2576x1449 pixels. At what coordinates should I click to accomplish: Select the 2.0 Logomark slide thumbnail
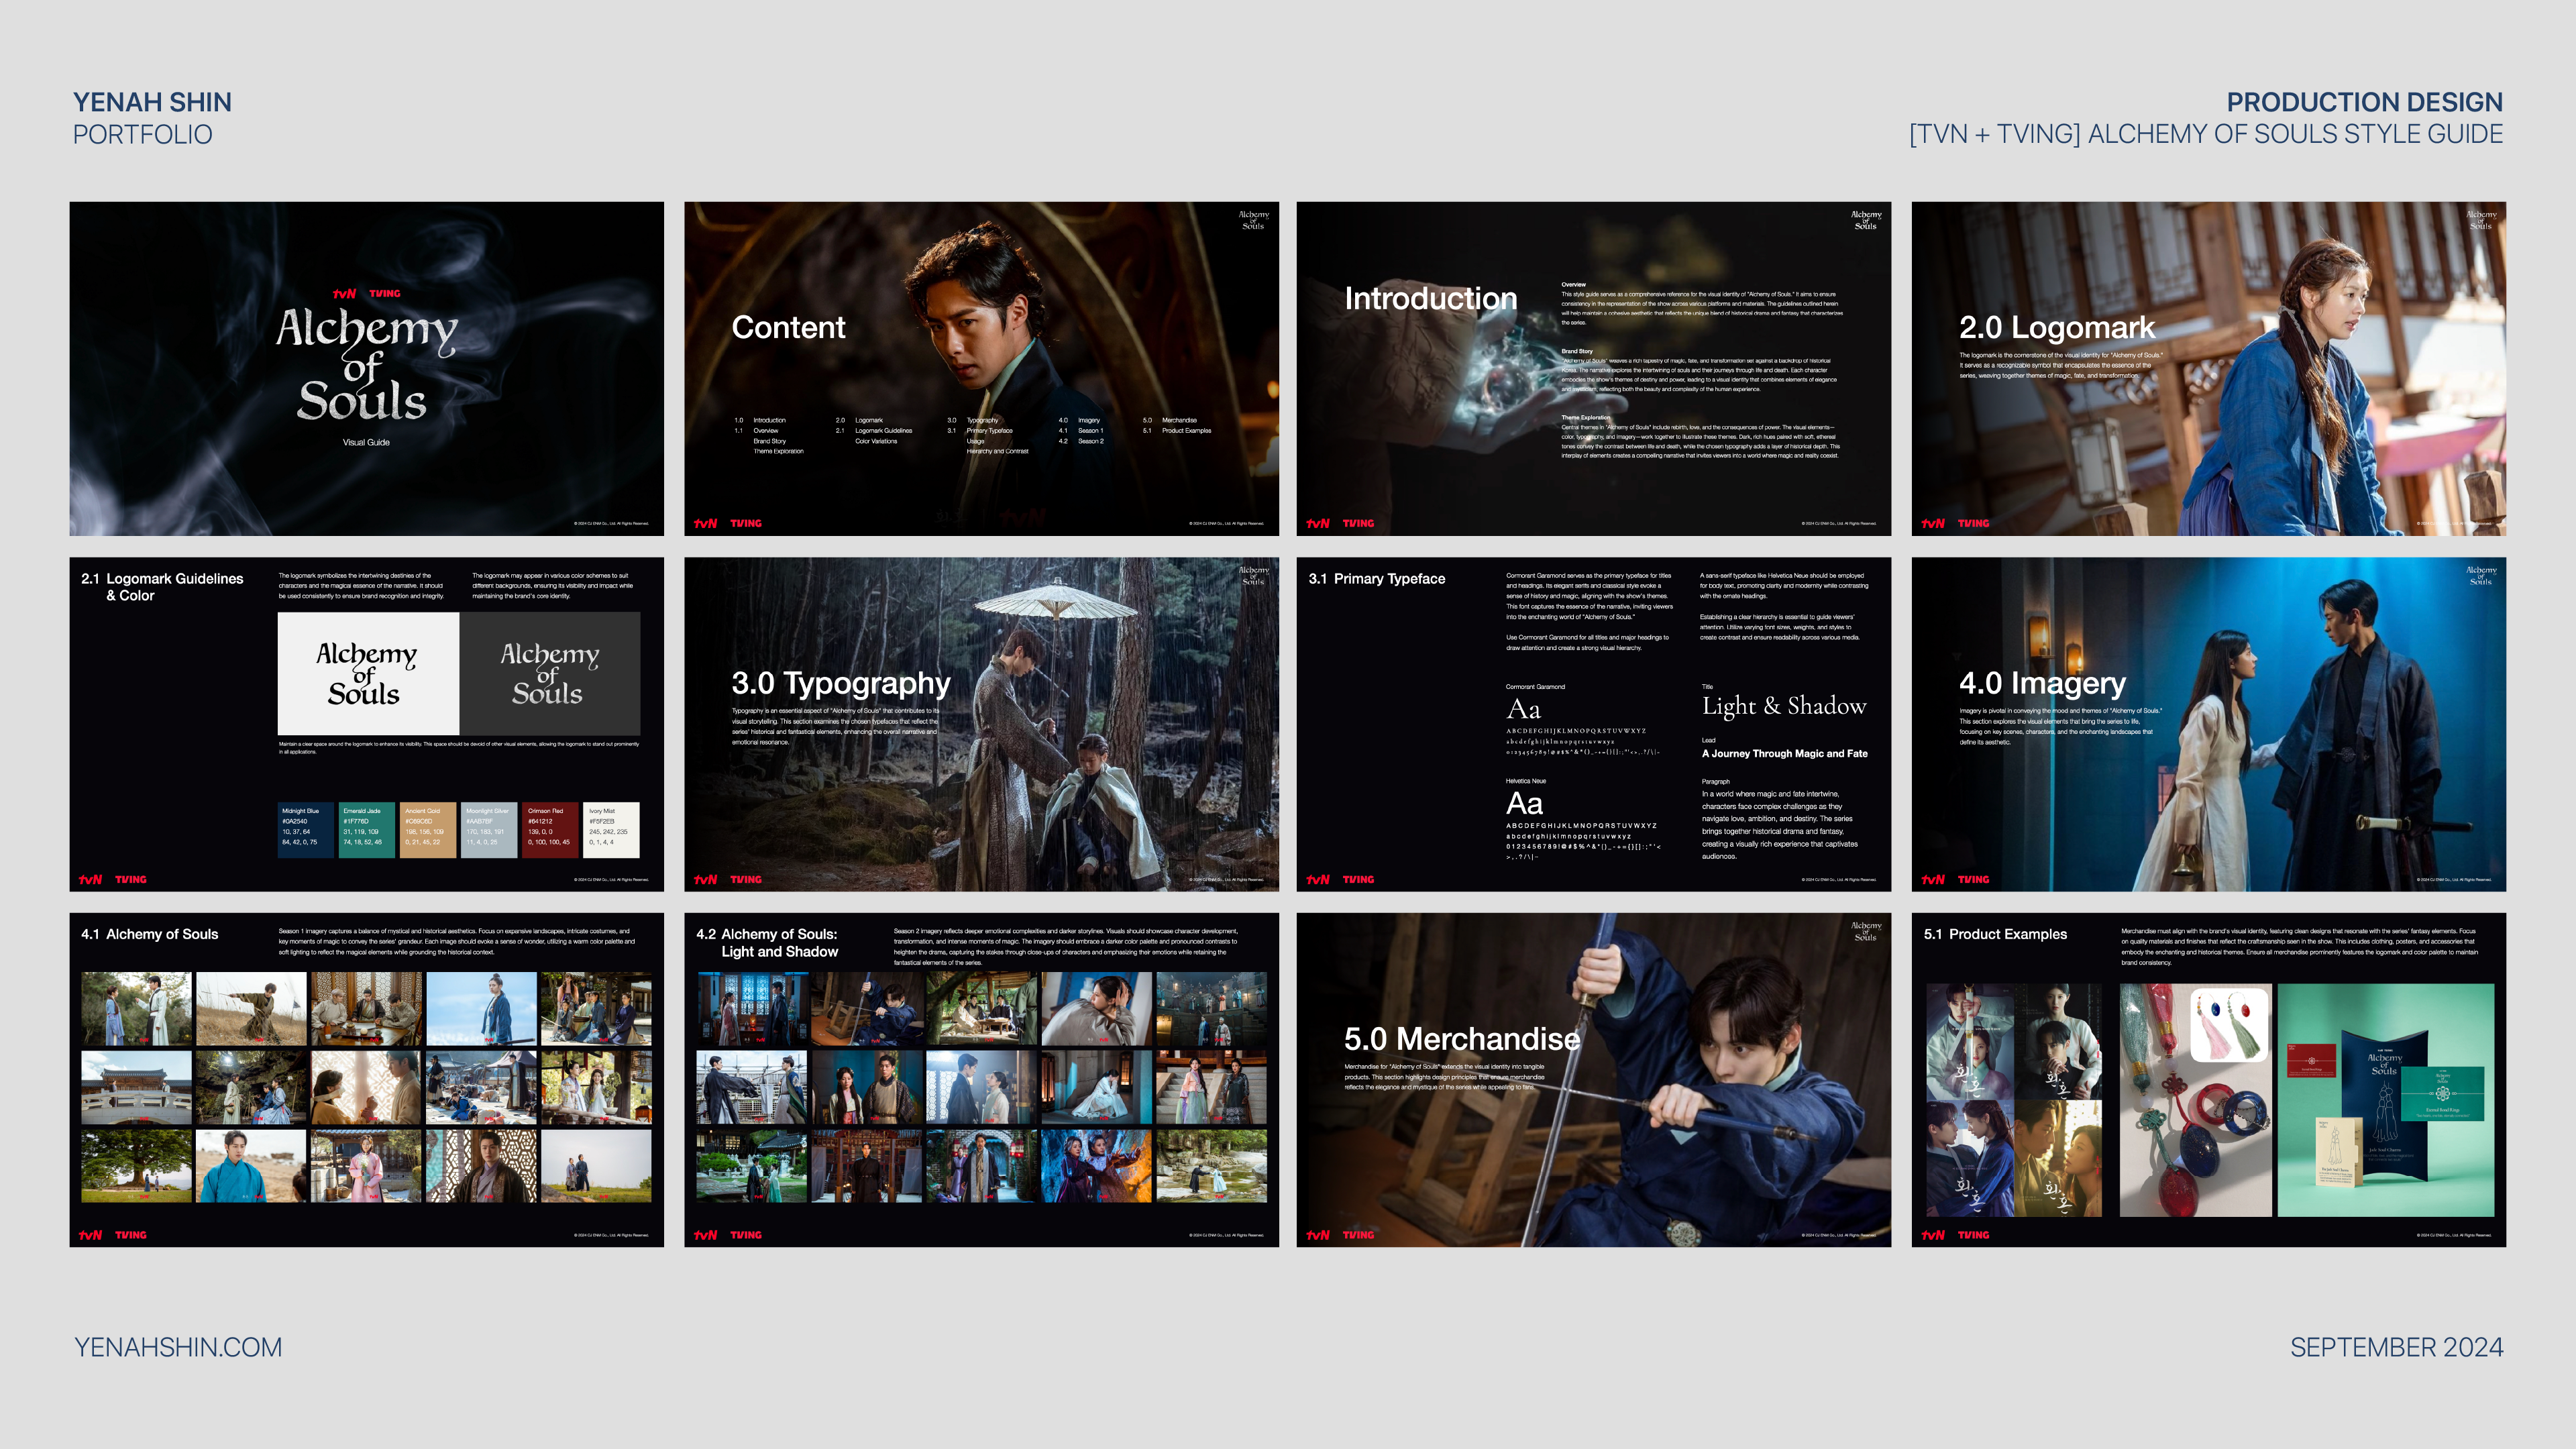click(x=2208, y=368)
